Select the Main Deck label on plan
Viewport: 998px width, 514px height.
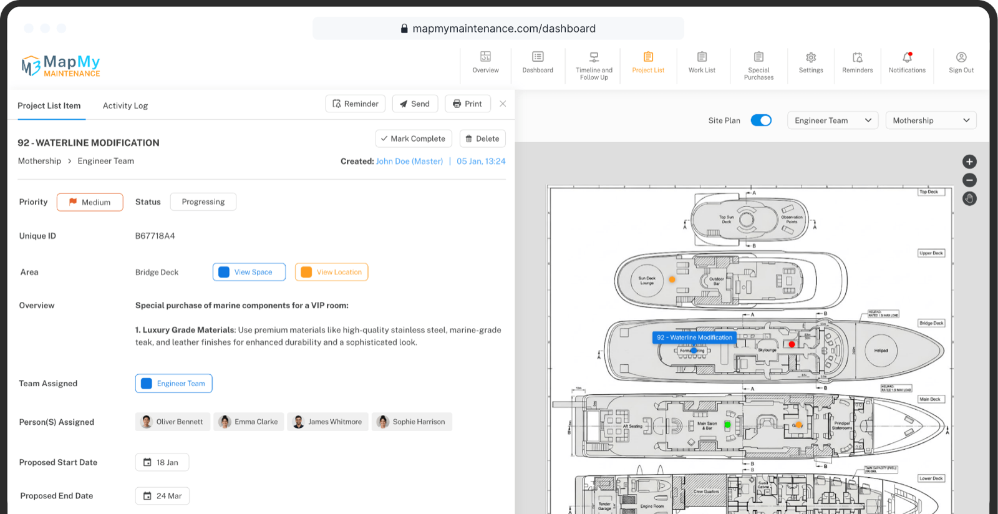(x=931, y=399)
